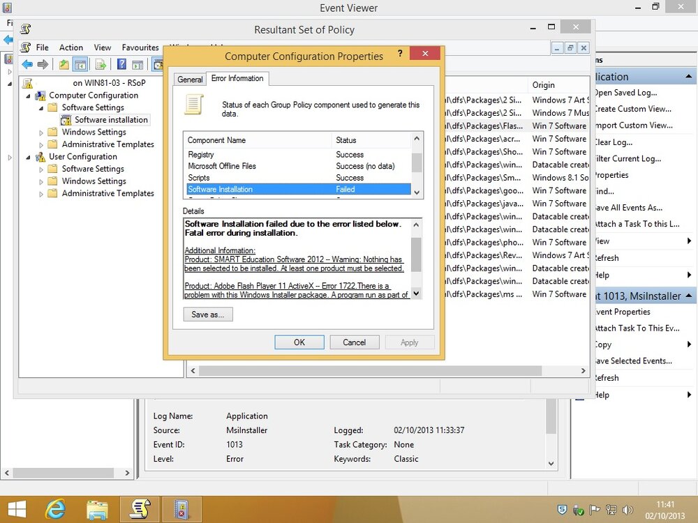Click the Cancel button
Viewport: 698px width, 523px height.
355,342
